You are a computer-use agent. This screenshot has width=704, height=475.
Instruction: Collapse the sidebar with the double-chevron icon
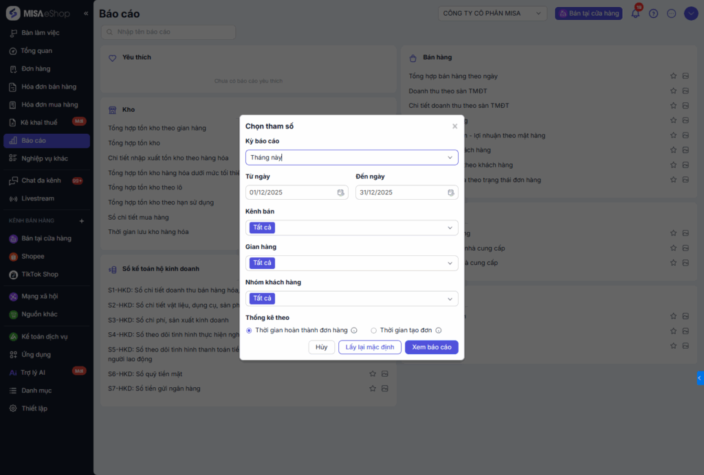pyautogui.click(x=86, y=14)
